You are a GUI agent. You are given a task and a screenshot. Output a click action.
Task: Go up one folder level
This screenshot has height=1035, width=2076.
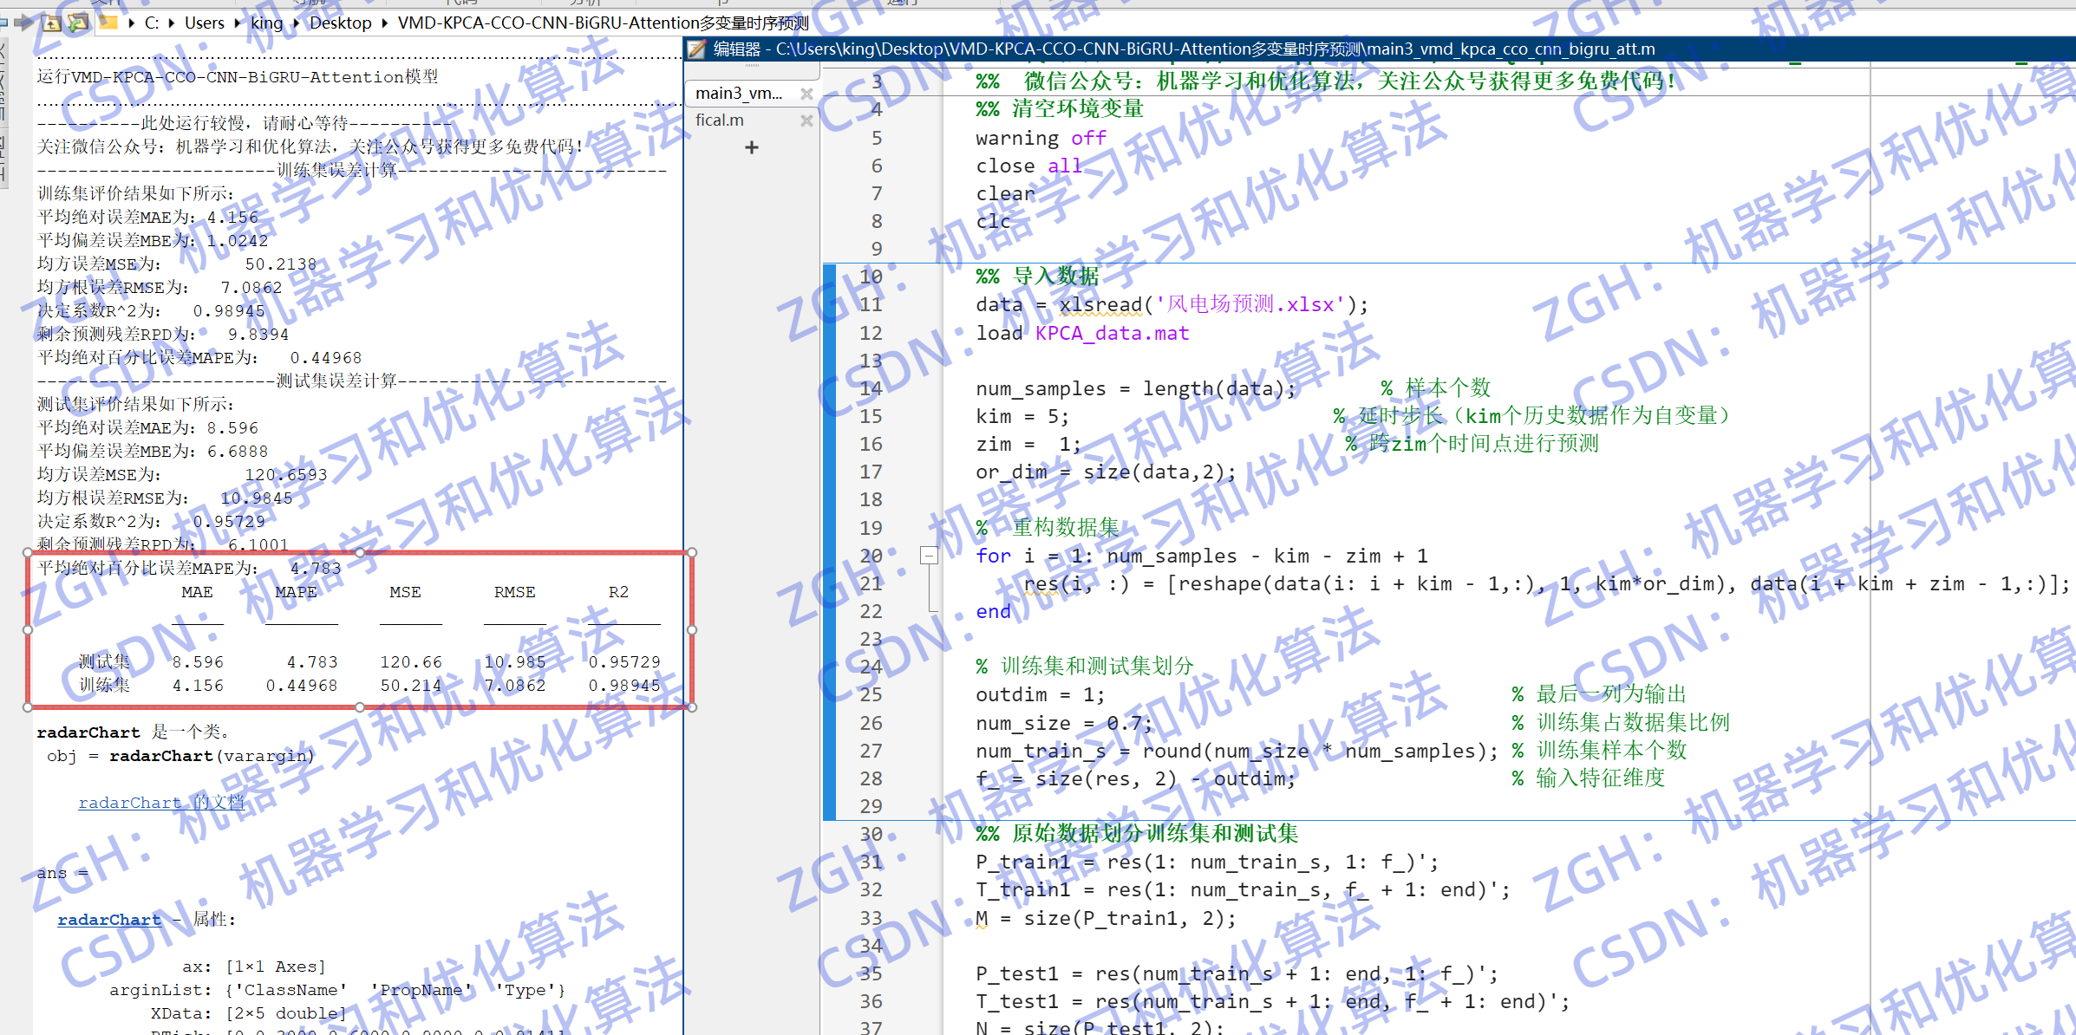click(x=51, y=23)
